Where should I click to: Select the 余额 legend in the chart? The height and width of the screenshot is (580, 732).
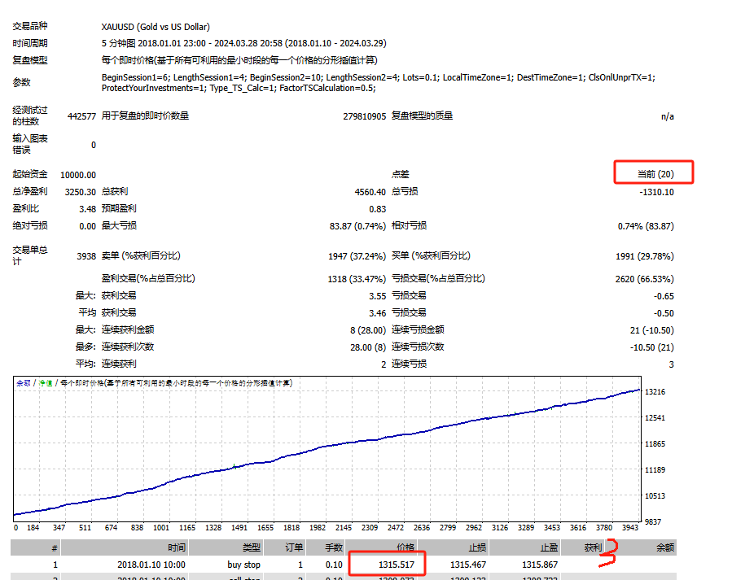pos(24,383)
